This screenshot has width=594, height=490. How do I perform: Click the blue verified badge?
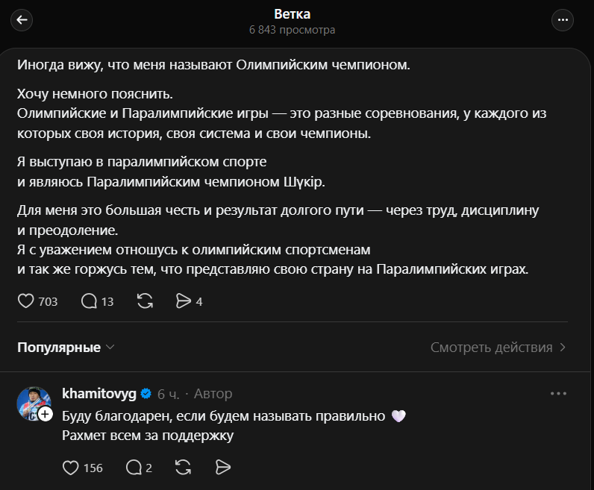tap(146, 393)
